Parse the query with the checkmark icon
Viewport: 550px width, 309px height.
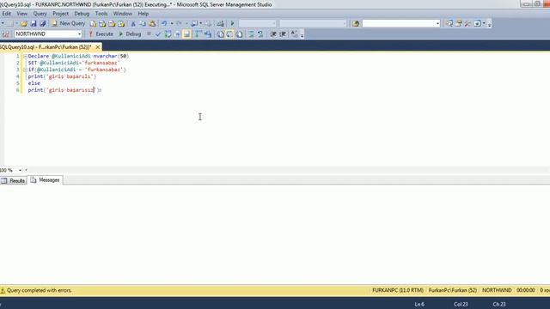click(158, 34)
